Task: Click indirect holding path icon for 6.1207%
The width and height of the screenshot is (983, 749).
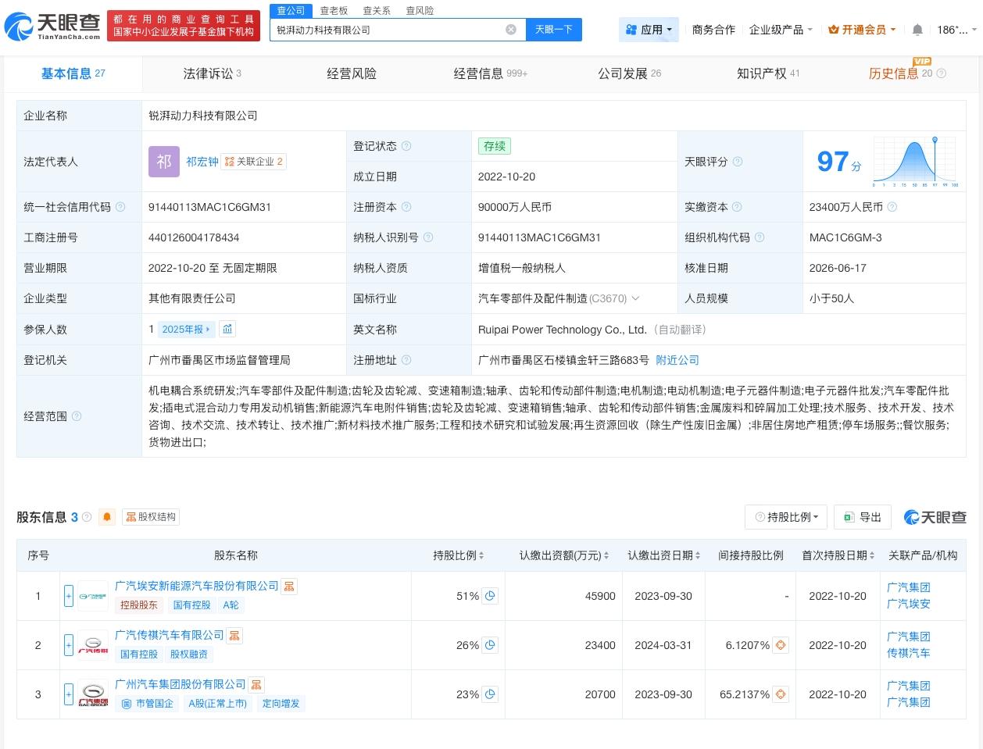Action: [780, 645]
